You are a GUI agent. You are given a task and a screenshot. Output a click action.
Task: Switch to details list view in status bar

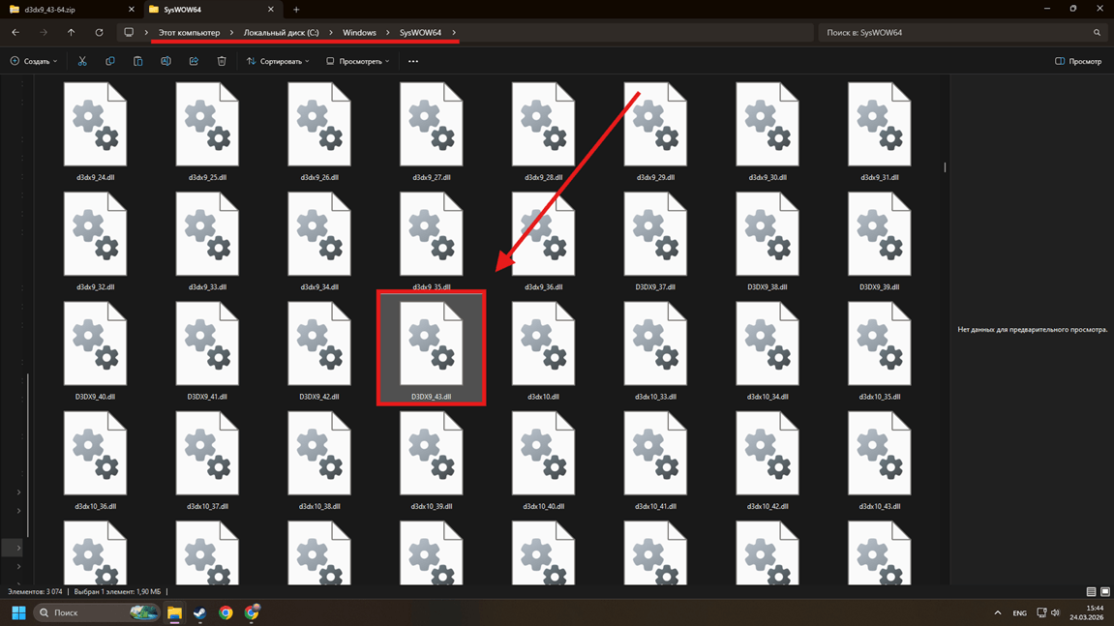pyautogui.click(x=1091, y=591)
